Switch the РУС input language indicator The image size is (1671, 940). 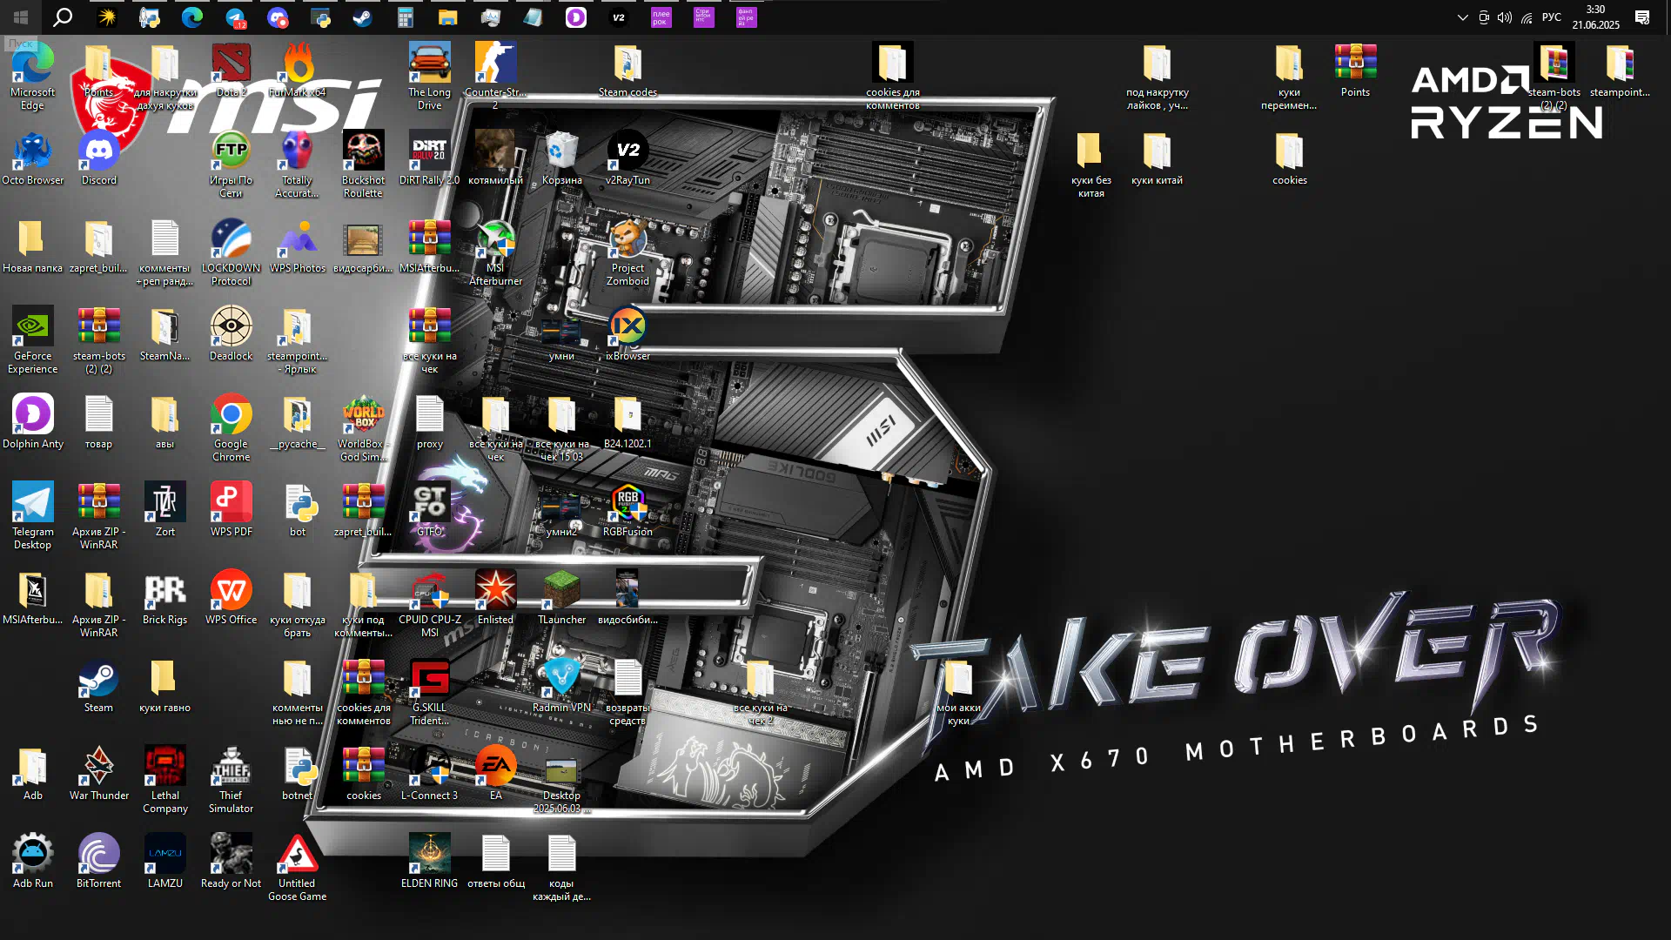(1552, 17)
